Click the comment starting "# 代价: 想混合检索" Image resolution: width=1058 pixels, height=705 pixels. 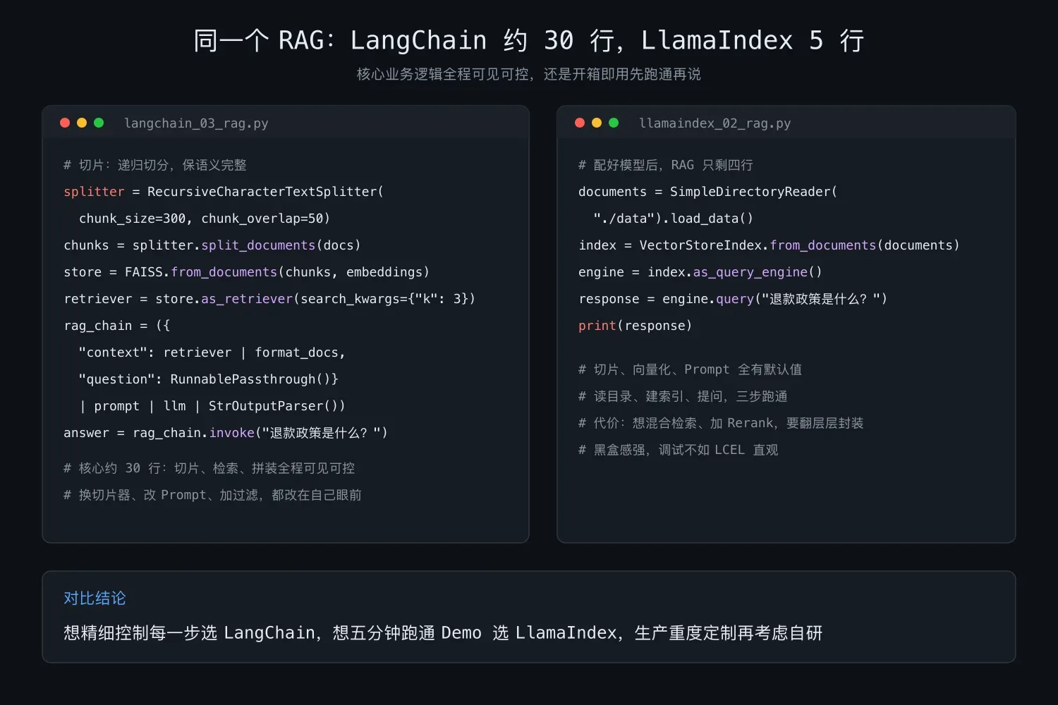coord(721,423)
